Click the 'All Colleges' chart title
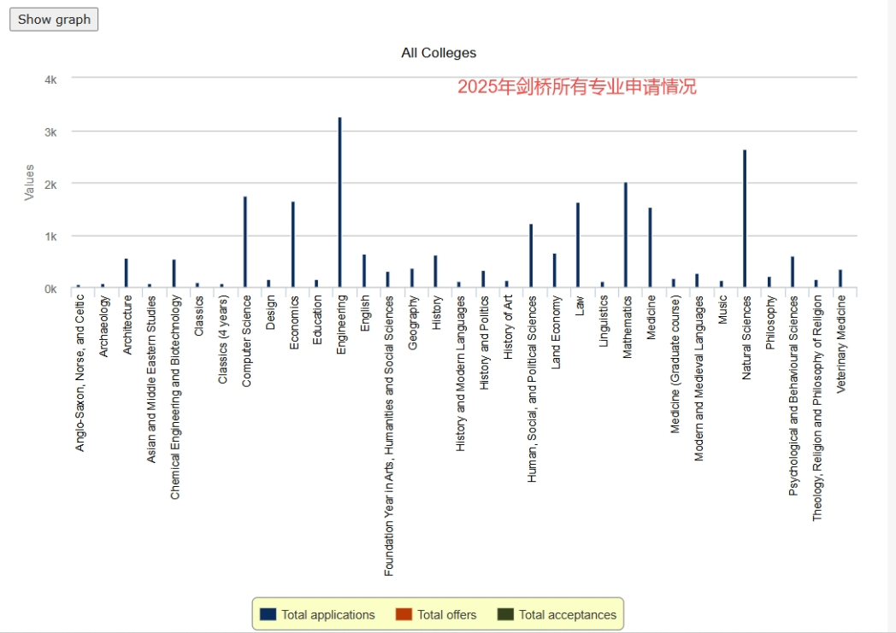The image size is (896, 633). [x=439, y=53]
